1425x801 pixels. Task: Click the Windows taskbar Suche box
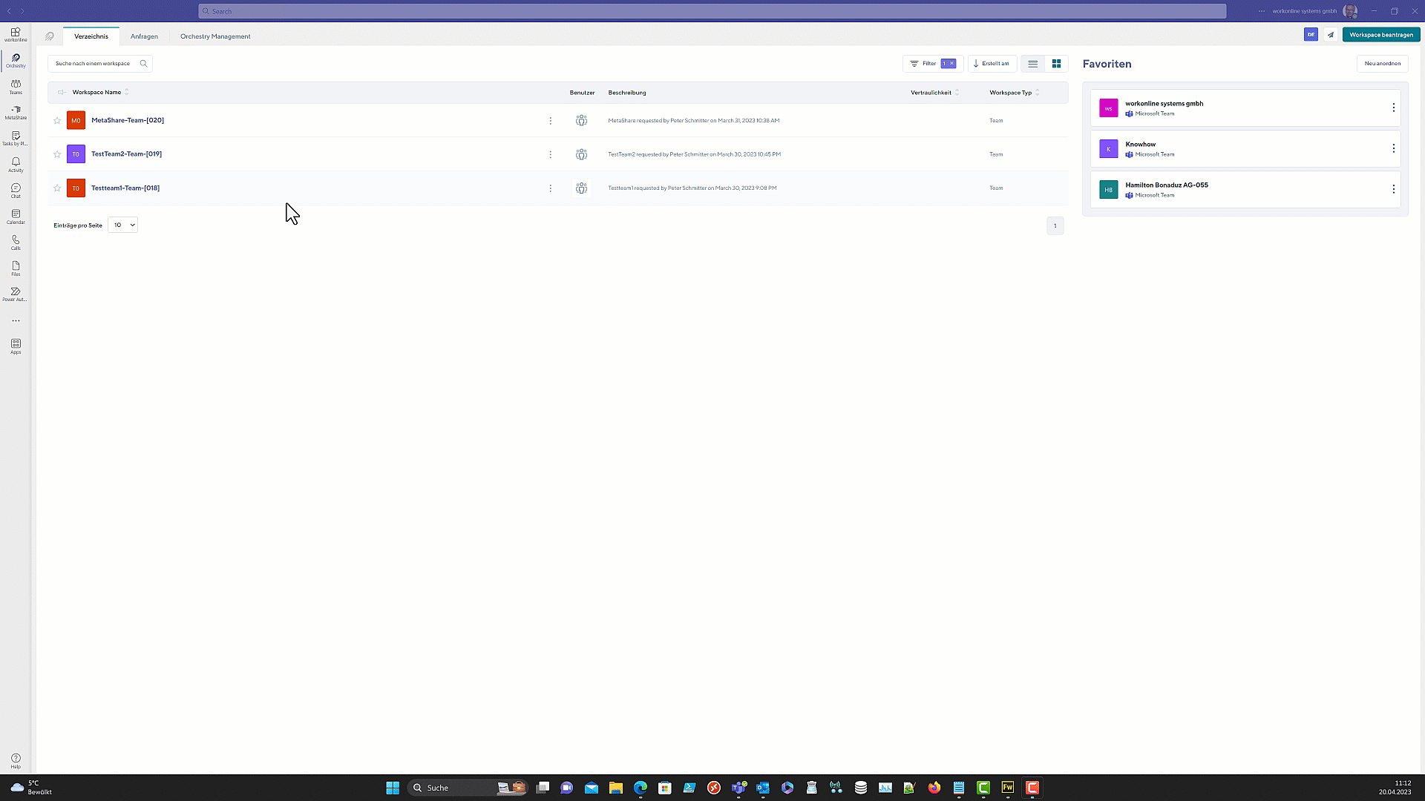[468, 788]
